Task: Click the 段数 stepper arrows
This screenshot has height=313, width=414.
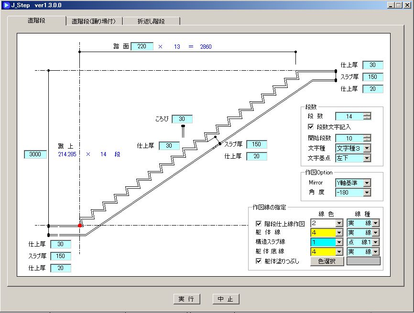Action: pos(367,116)
